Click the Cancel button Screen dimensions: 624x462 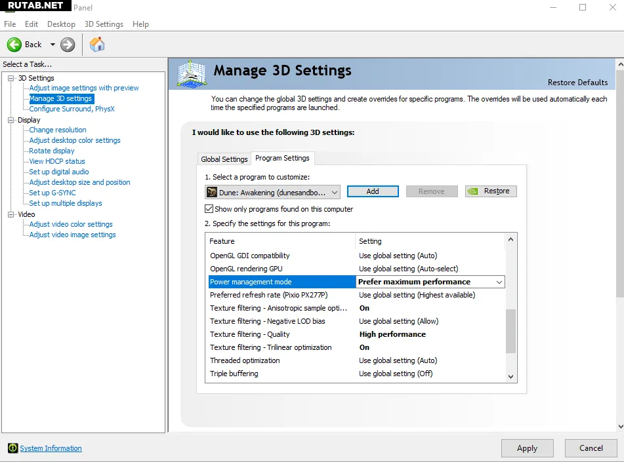pyautogui.click(x=591, y=448)
